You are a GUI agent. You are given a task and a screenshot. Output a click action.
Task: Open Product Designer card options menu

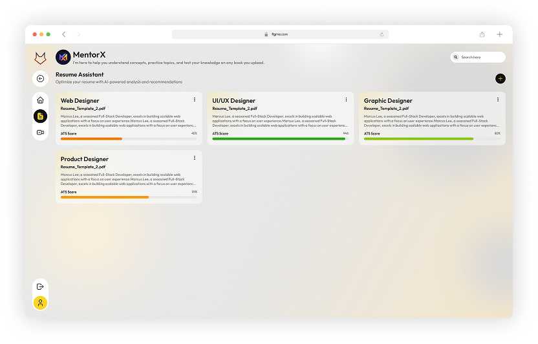click(195, 158)
